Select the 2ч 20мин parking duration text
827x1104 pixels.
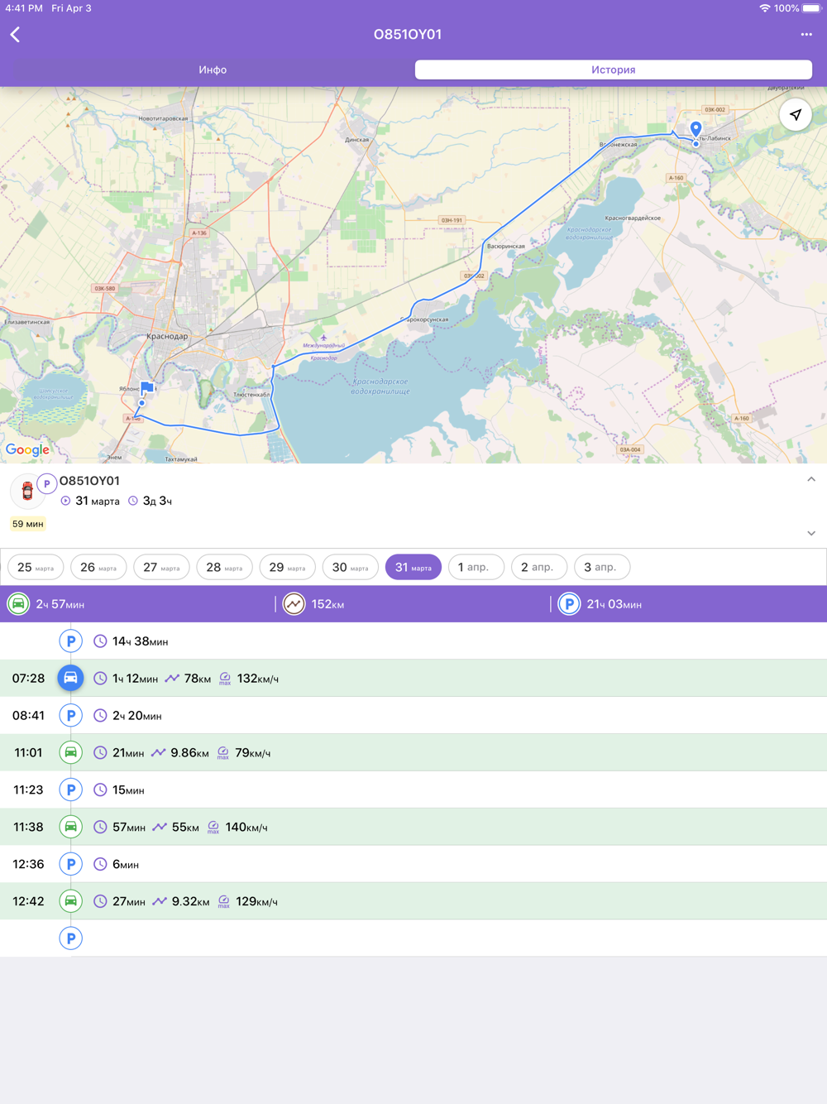point(137,716)
